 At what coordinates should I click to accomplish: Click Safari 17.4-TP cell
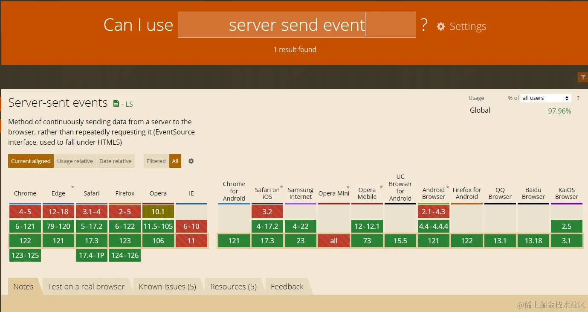coord(92,255)
